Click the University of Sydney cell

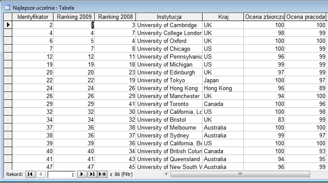tap(169, 135)
